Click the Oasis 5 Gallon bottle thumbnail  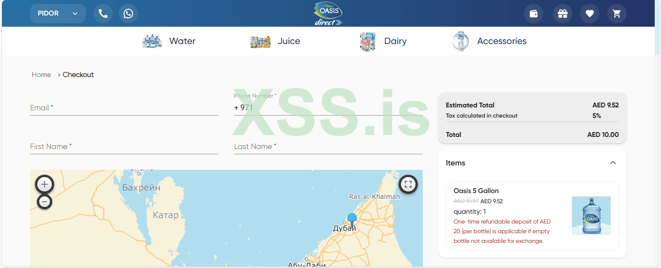(591, 216)
